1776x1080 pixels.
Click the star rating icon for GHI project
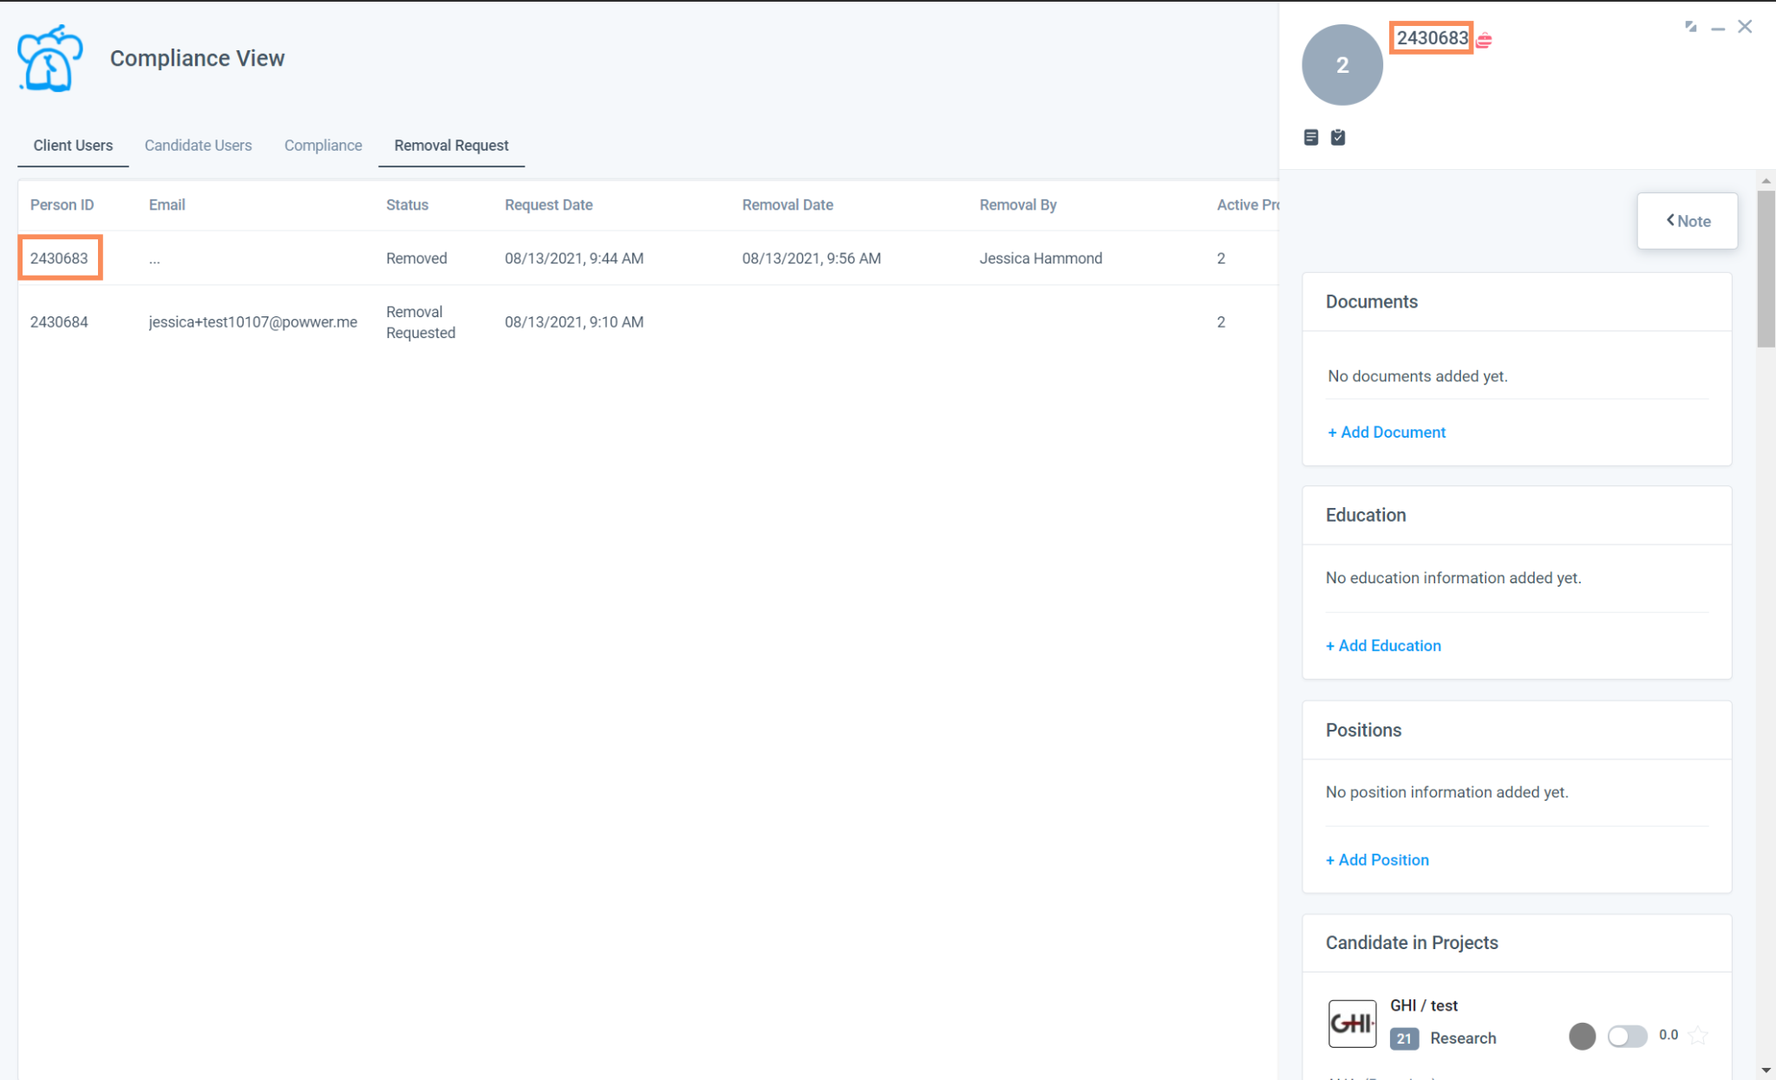point(1698,1036)
